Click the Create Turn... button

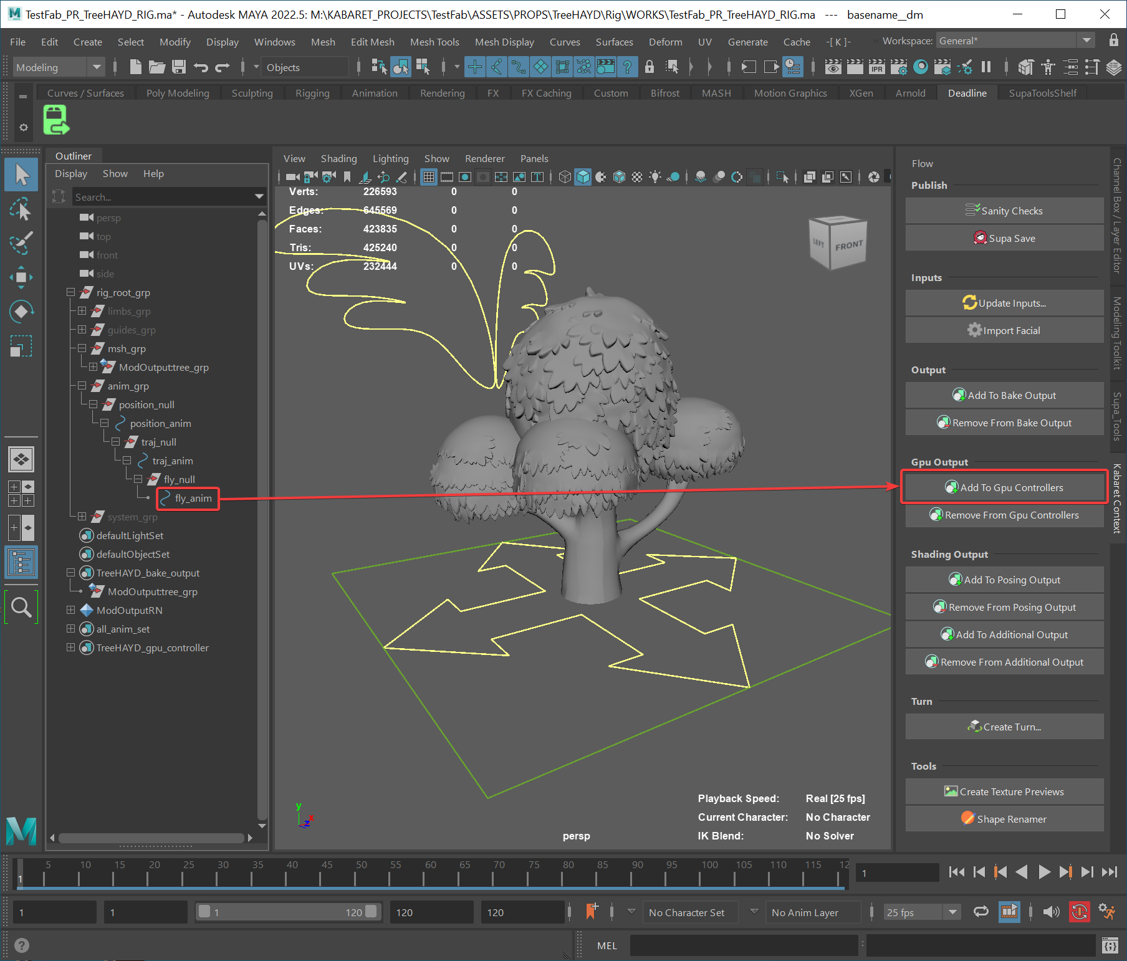pyautogui.click(x=1004, y=727)
